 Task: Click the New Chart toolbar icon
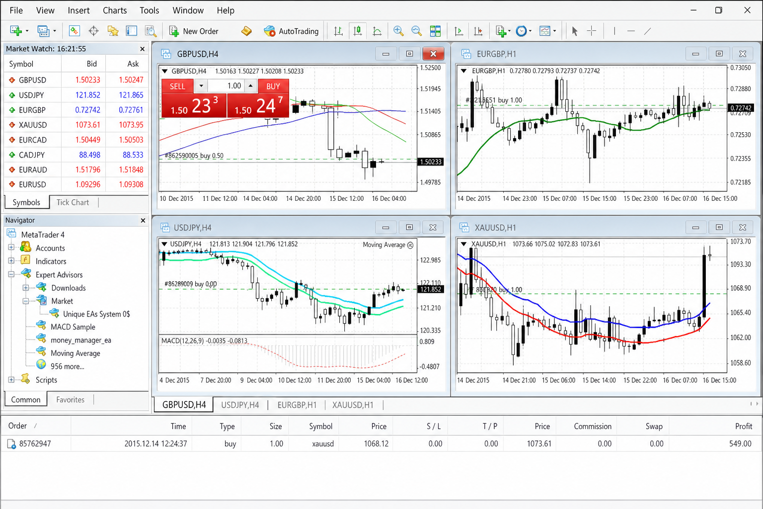(x=16, y=31)
